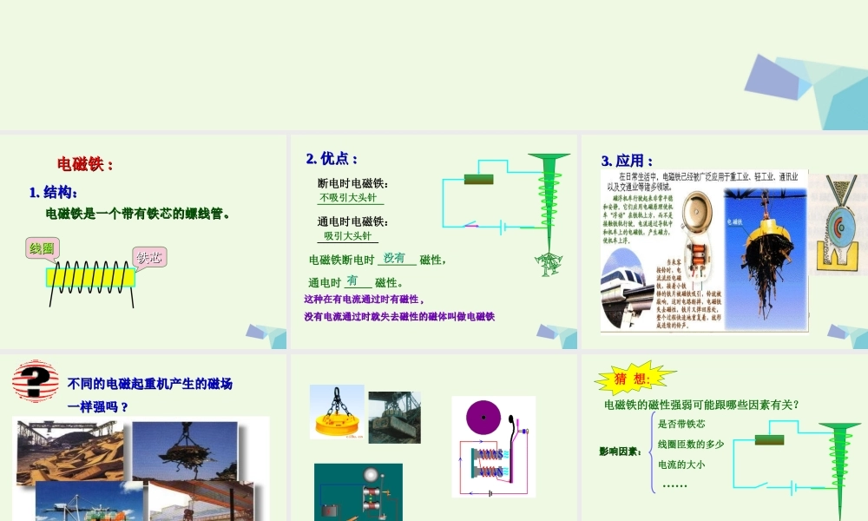The width and height of the screenshot is (868, 521).
Task: Click the green nail electromagnet in 优点 slide
Action: click(549, 202)
